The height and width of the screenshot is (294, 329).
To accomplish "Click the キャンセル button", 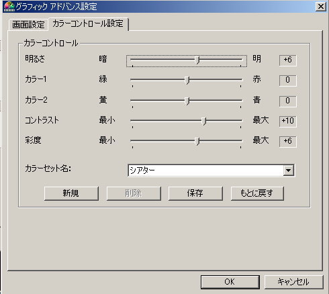I will 293,282.
